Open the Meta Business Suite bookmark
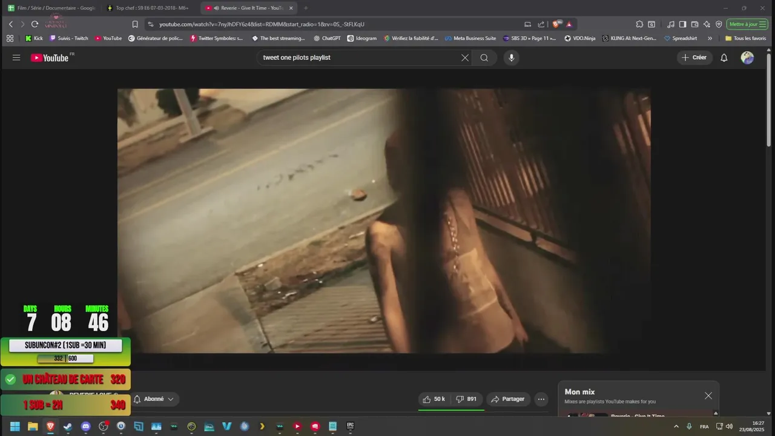This screenshot has width=775, height=436. [x=470, y=38]
